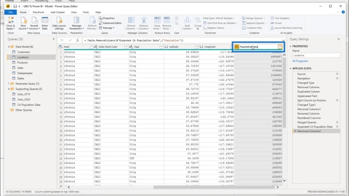Click the query Name input field
The height and width of the screenshot is (196, 349).
pyautogui.click(x=316, y=55)
